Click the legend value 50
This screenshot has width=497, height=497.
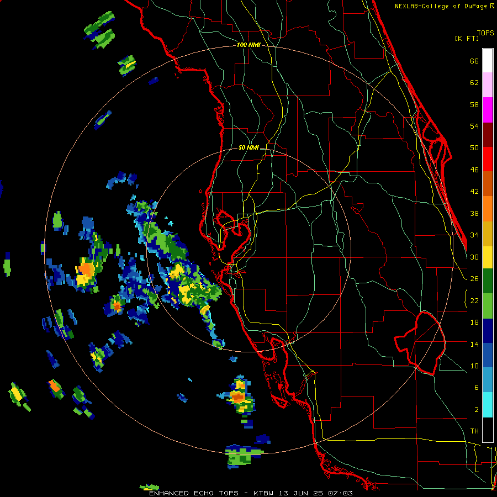[474, 148]
